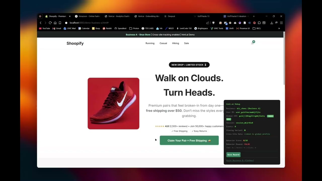Click the Business A - Shoe Store banner text
Image resolution: width=322 pixels, height=181 pixels.
(138, 35)
